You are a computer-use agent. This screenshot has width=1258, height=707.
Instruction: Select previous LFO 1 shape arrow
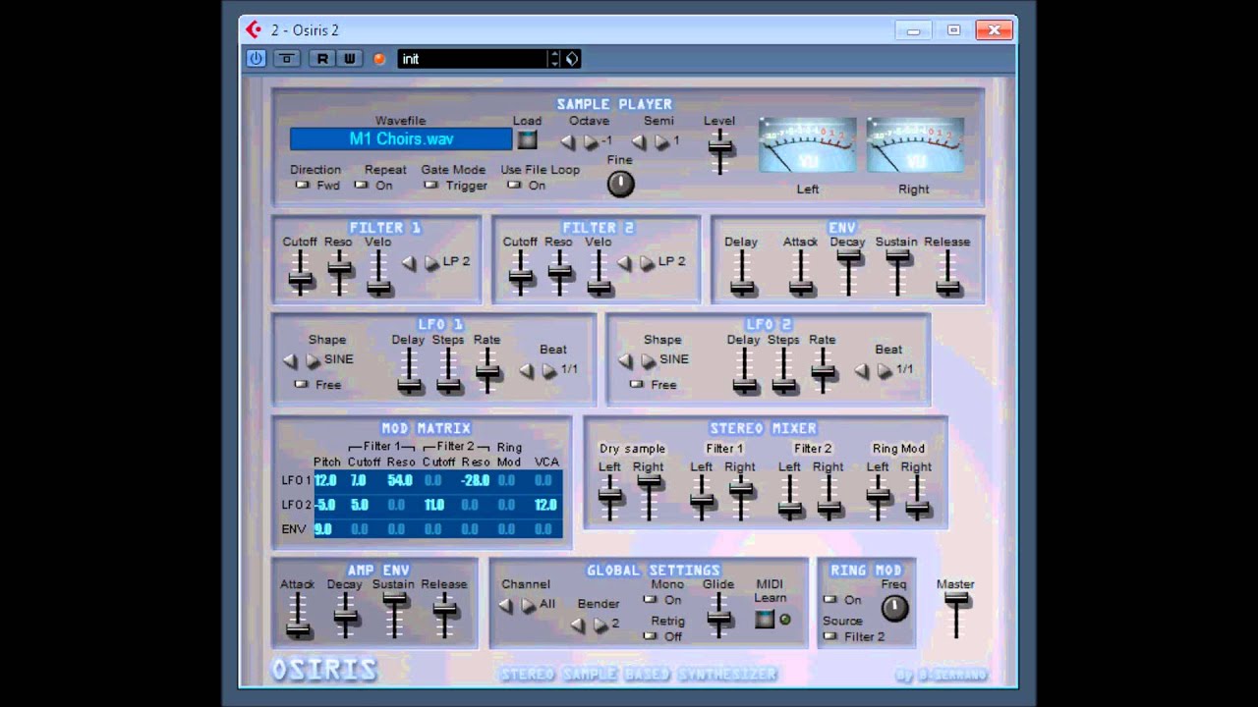click(x=290, y=360)
